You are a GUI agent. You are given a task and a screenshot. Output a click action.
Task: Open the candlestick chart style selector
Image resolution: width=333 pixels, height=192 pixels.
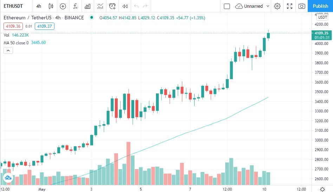(51, 6)
